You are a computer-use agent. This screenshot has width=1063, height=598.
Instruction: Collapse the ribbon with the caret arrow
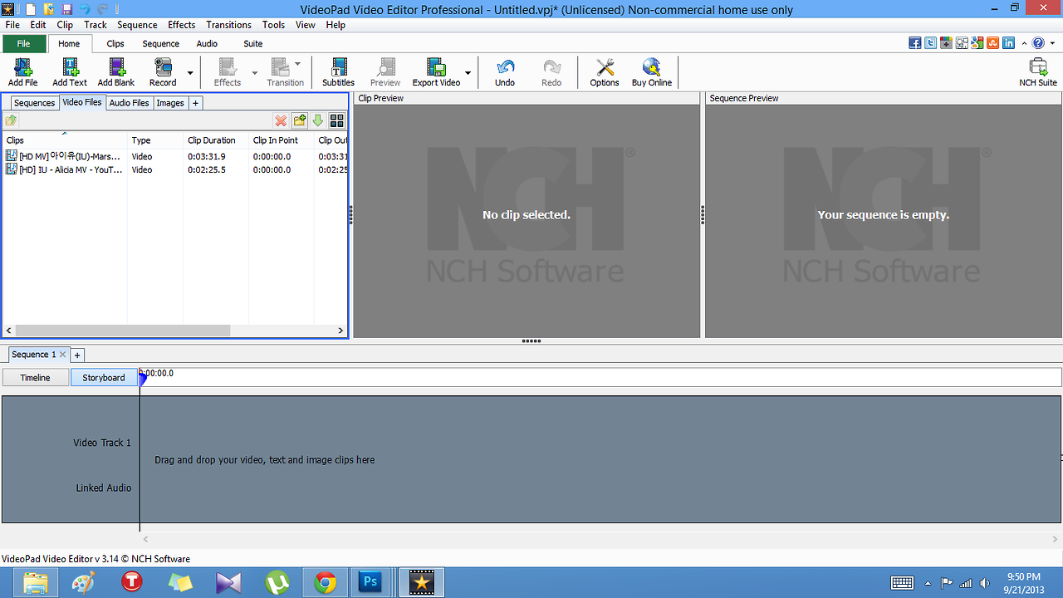pyautogui.click(x=1025, y=43)
